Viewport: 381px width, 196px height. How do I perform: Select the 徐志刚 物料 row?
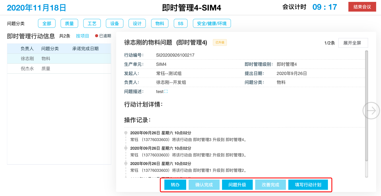[x=59, y=59]
